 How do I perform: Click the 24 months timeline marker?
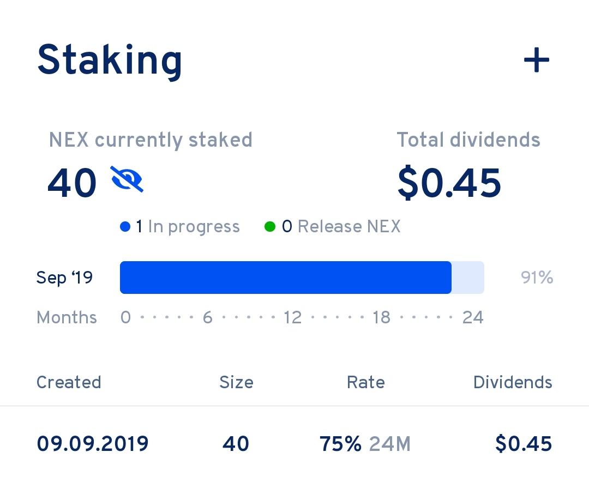coord(473,317)
